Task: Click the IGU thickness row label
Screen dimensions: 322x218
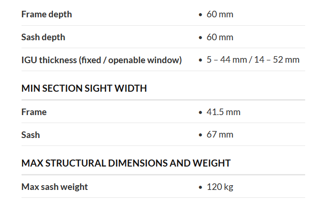Action: point(102,60)
